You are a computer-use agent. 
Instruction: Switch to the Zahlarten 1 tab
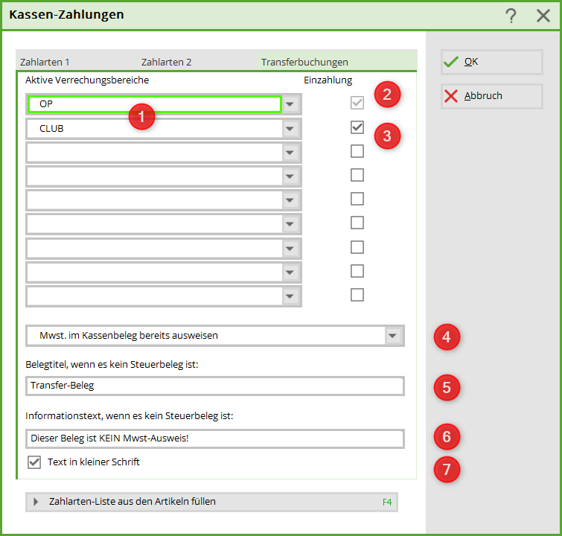(45, 63)
